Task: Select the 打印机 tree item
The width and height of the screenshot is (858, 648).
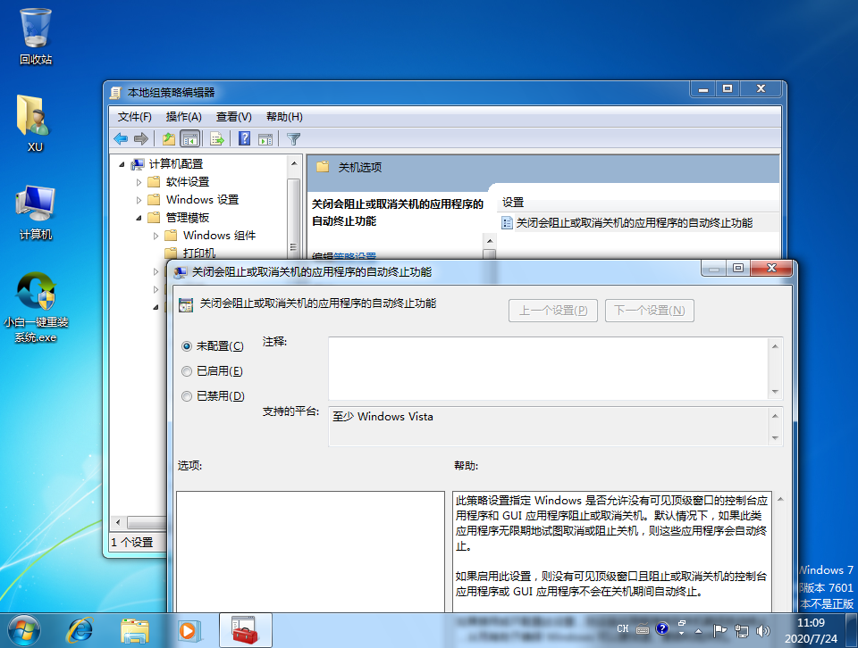Action: tap(199, 253)
